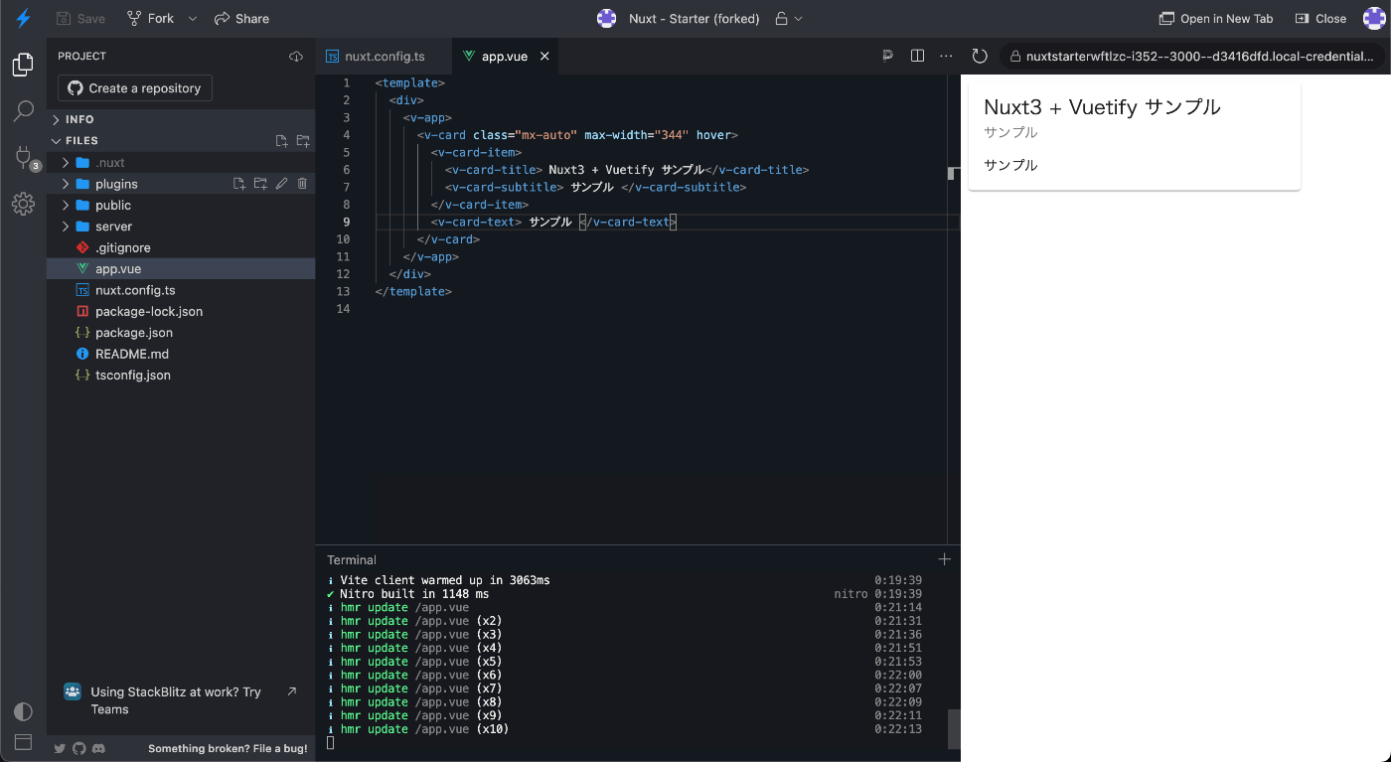Click the preview URL address bar
This screenshot has width=1391, height=762.
coord(1192,57)
